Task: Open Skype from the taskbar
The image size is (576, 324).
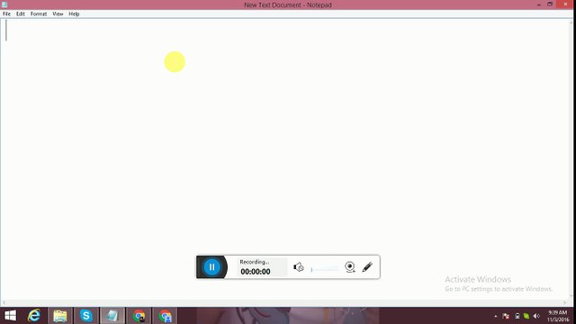Action: (x=86, y=316)
